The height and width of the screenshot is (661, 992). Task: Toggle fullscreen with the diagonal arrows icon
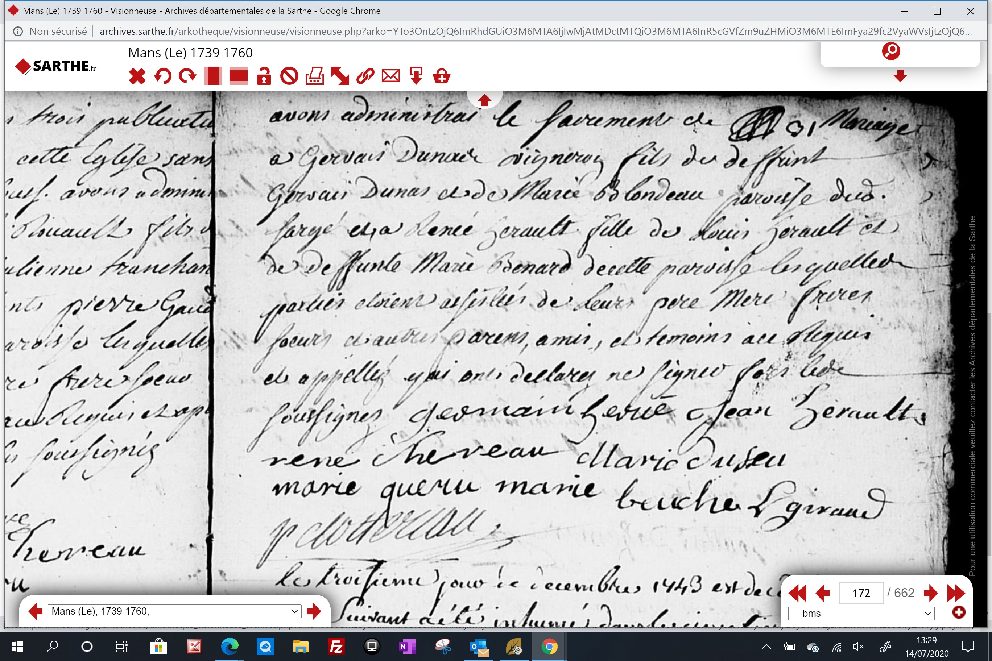point(340,76)
